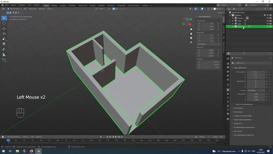Viewport: 273px width, 154px height.
Task: Switch to the Sculpting workspace tab
Action: pyautogui.click(x=63, y=6)
